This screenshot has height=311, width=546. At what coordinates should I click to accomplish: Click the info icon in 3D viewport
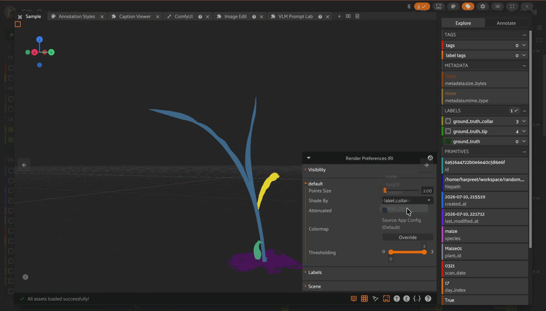tap(25, 276)
